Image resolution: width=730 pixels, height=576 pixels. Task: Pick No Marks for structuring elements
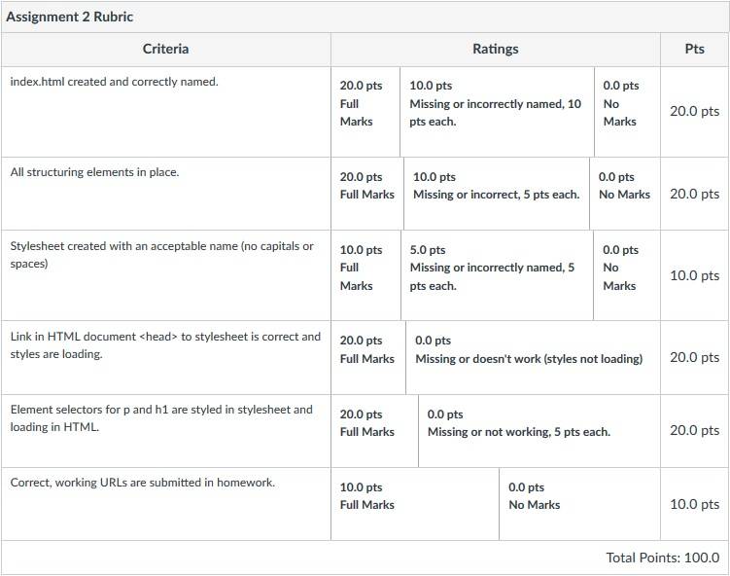pos(625,194)
